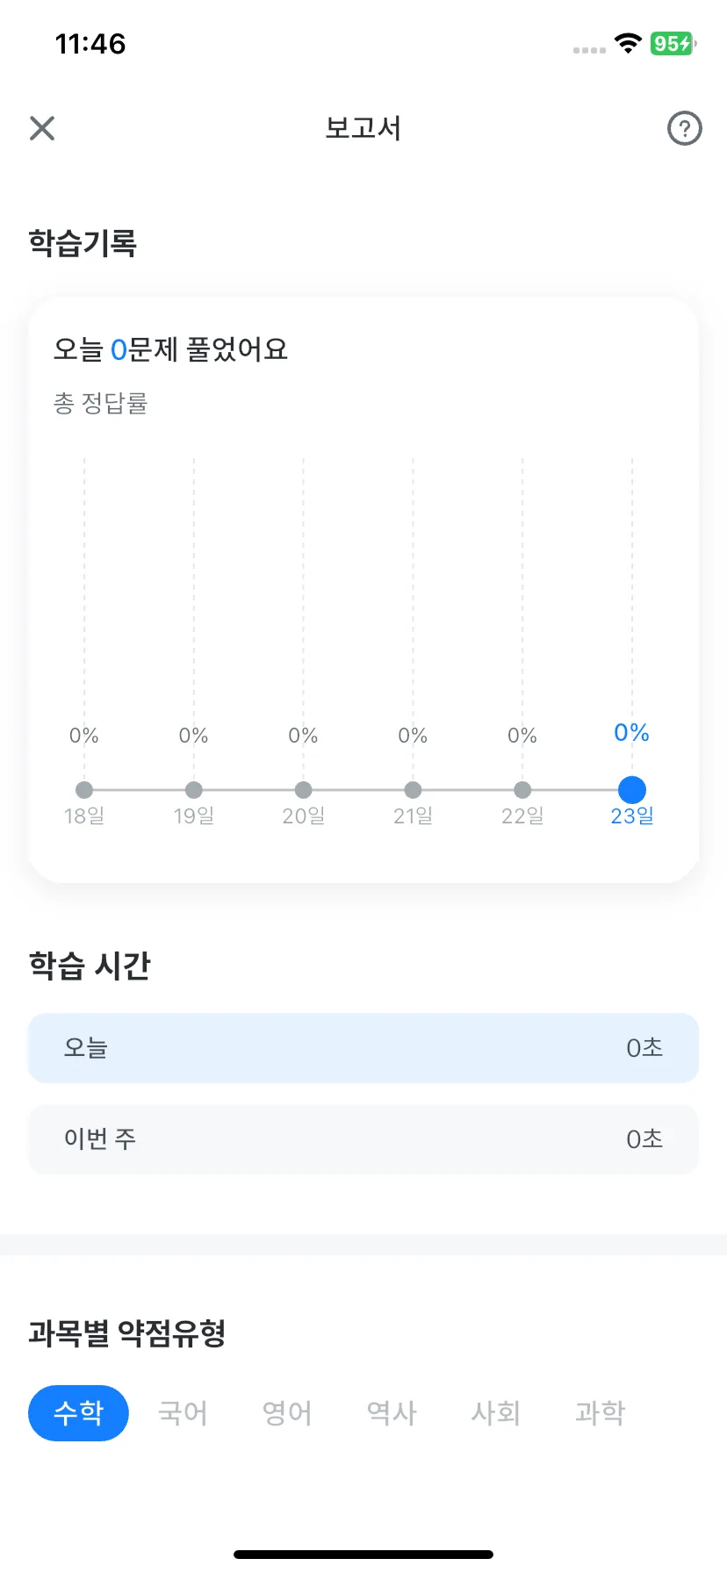The image size is (727, 1573).
Task: Select the 20일 data point
Action: coord(303,790)
